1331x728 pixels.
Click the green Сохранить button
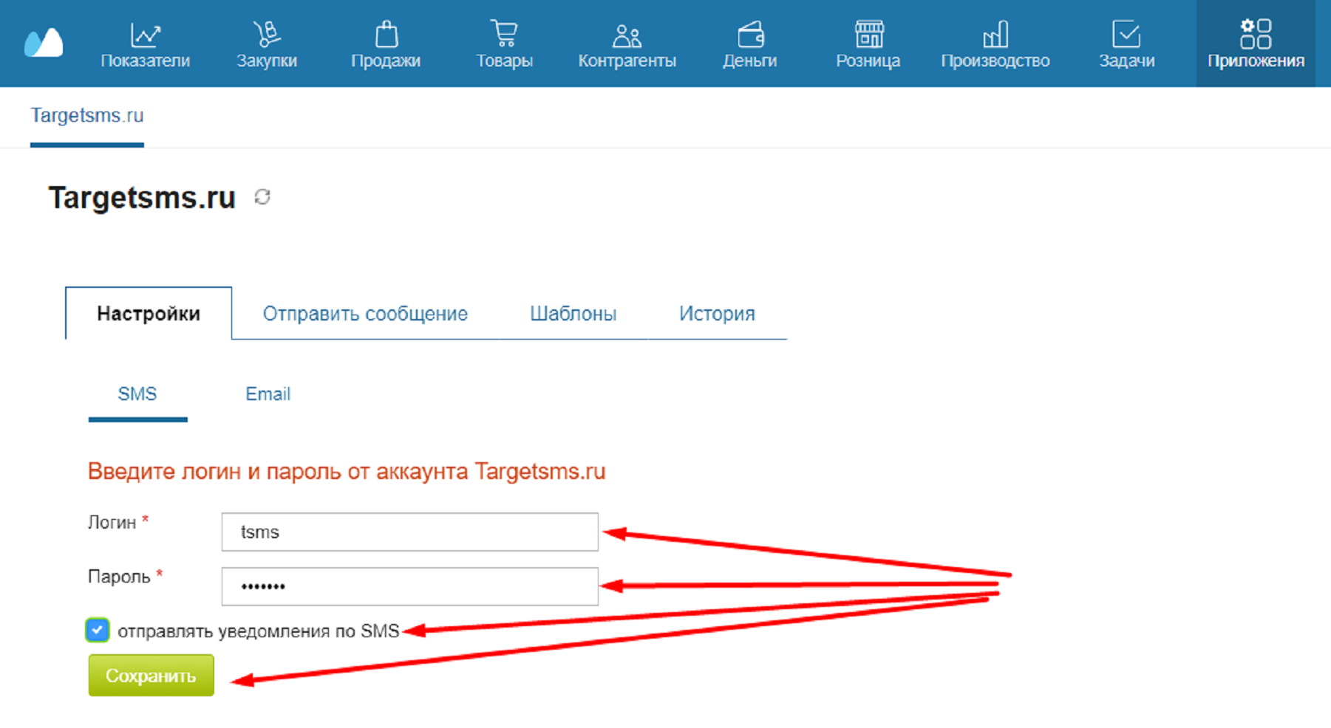pyautogui.click(x=152, y=676)
